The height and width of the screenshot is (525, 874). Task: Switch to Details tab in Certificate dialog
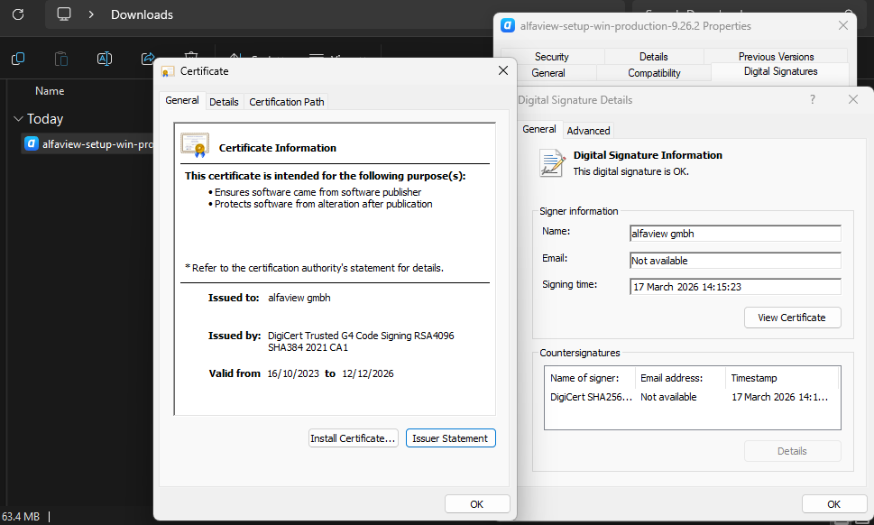coord(224,102)
